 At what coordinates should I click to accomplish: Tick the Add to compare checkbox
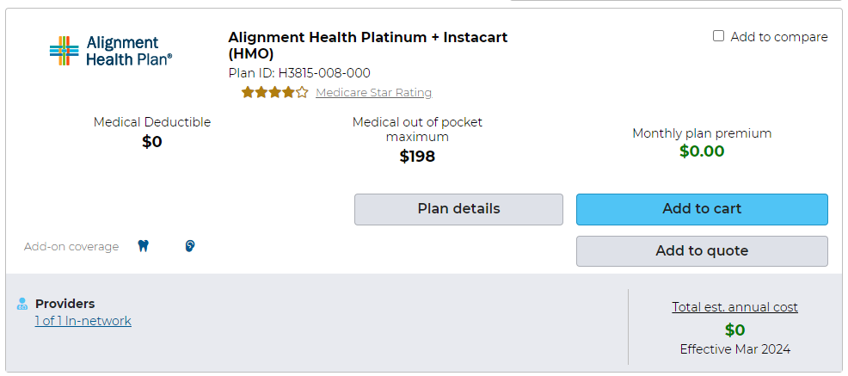(x=719, y=36)
